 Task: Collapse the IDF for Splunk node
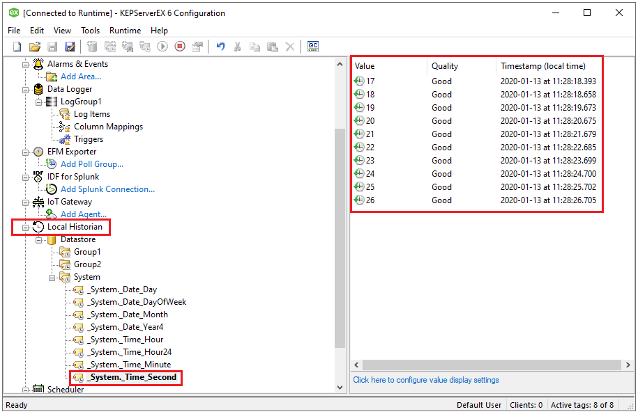tap(25, 177)
